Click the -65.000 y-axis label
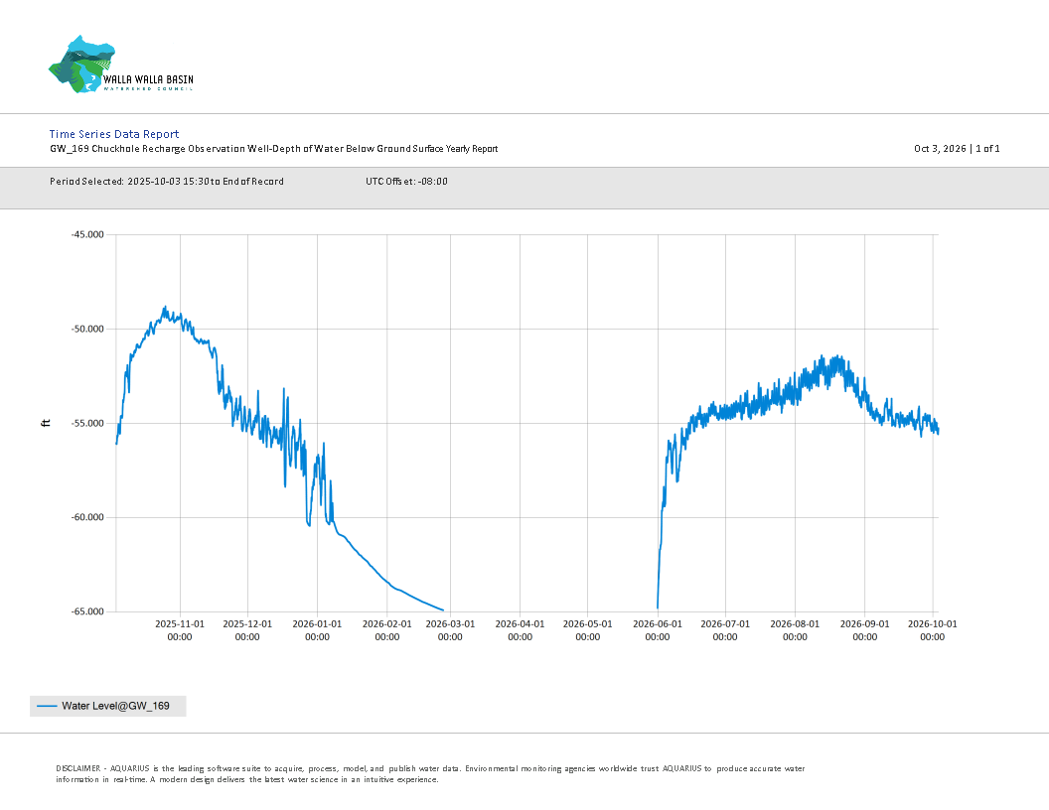The image size is (1049, 810). [87, 611]
